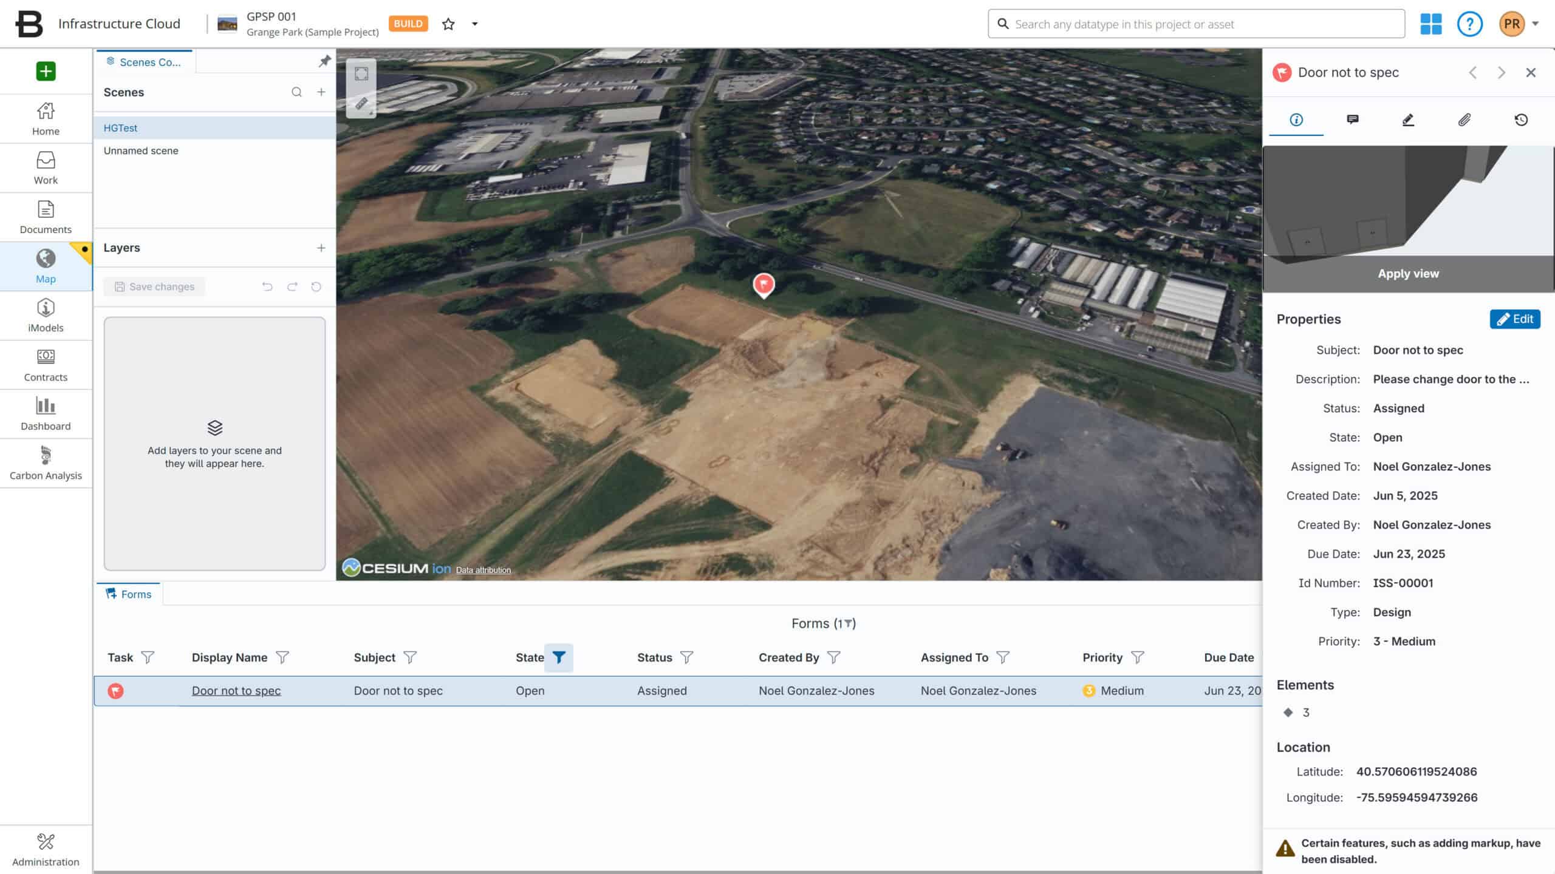Reset scene changes with circular arrow
1555x874 pixels.
pyautogui.click(x=316, y=286)
